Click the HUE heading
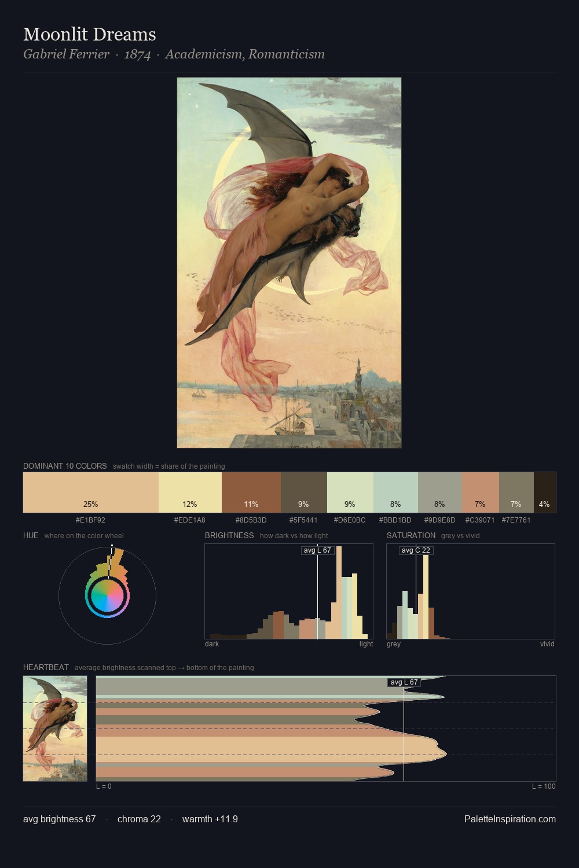Screen dimensions: 579x868 pos(31,535)
